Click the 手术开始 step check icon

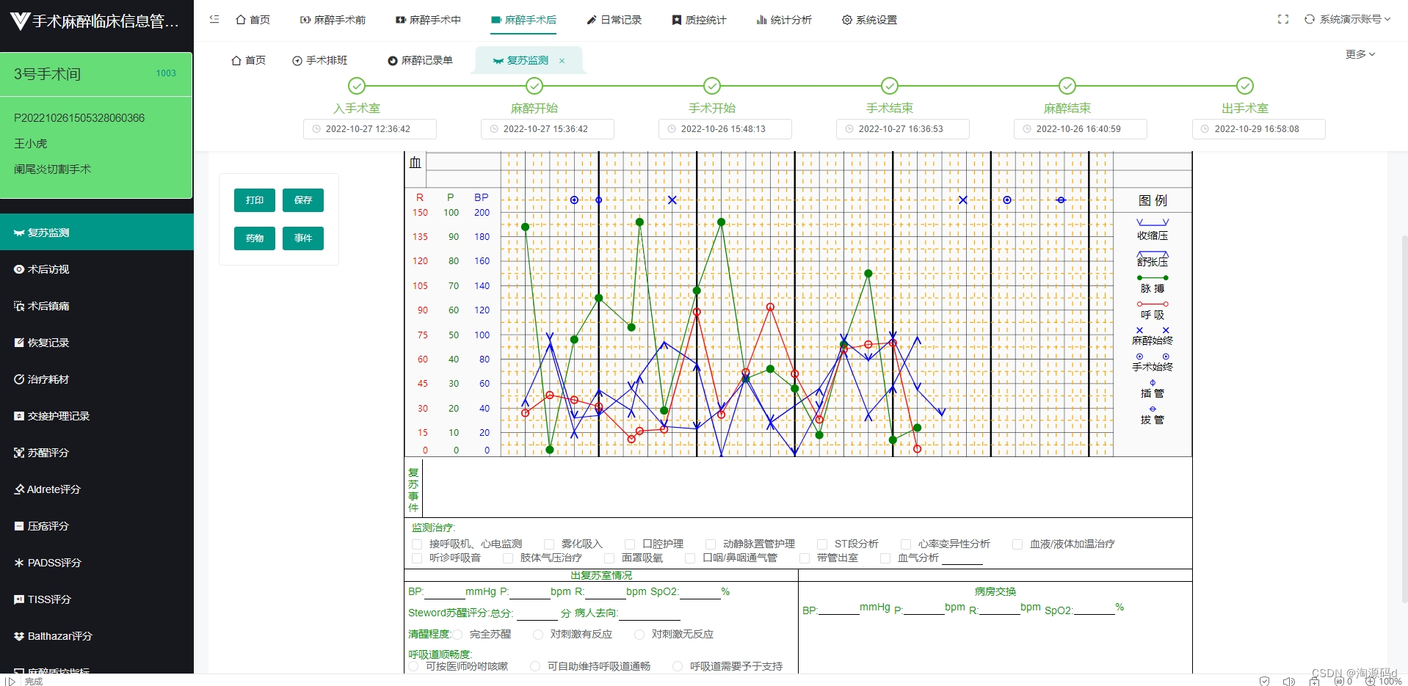pos(712,86)
